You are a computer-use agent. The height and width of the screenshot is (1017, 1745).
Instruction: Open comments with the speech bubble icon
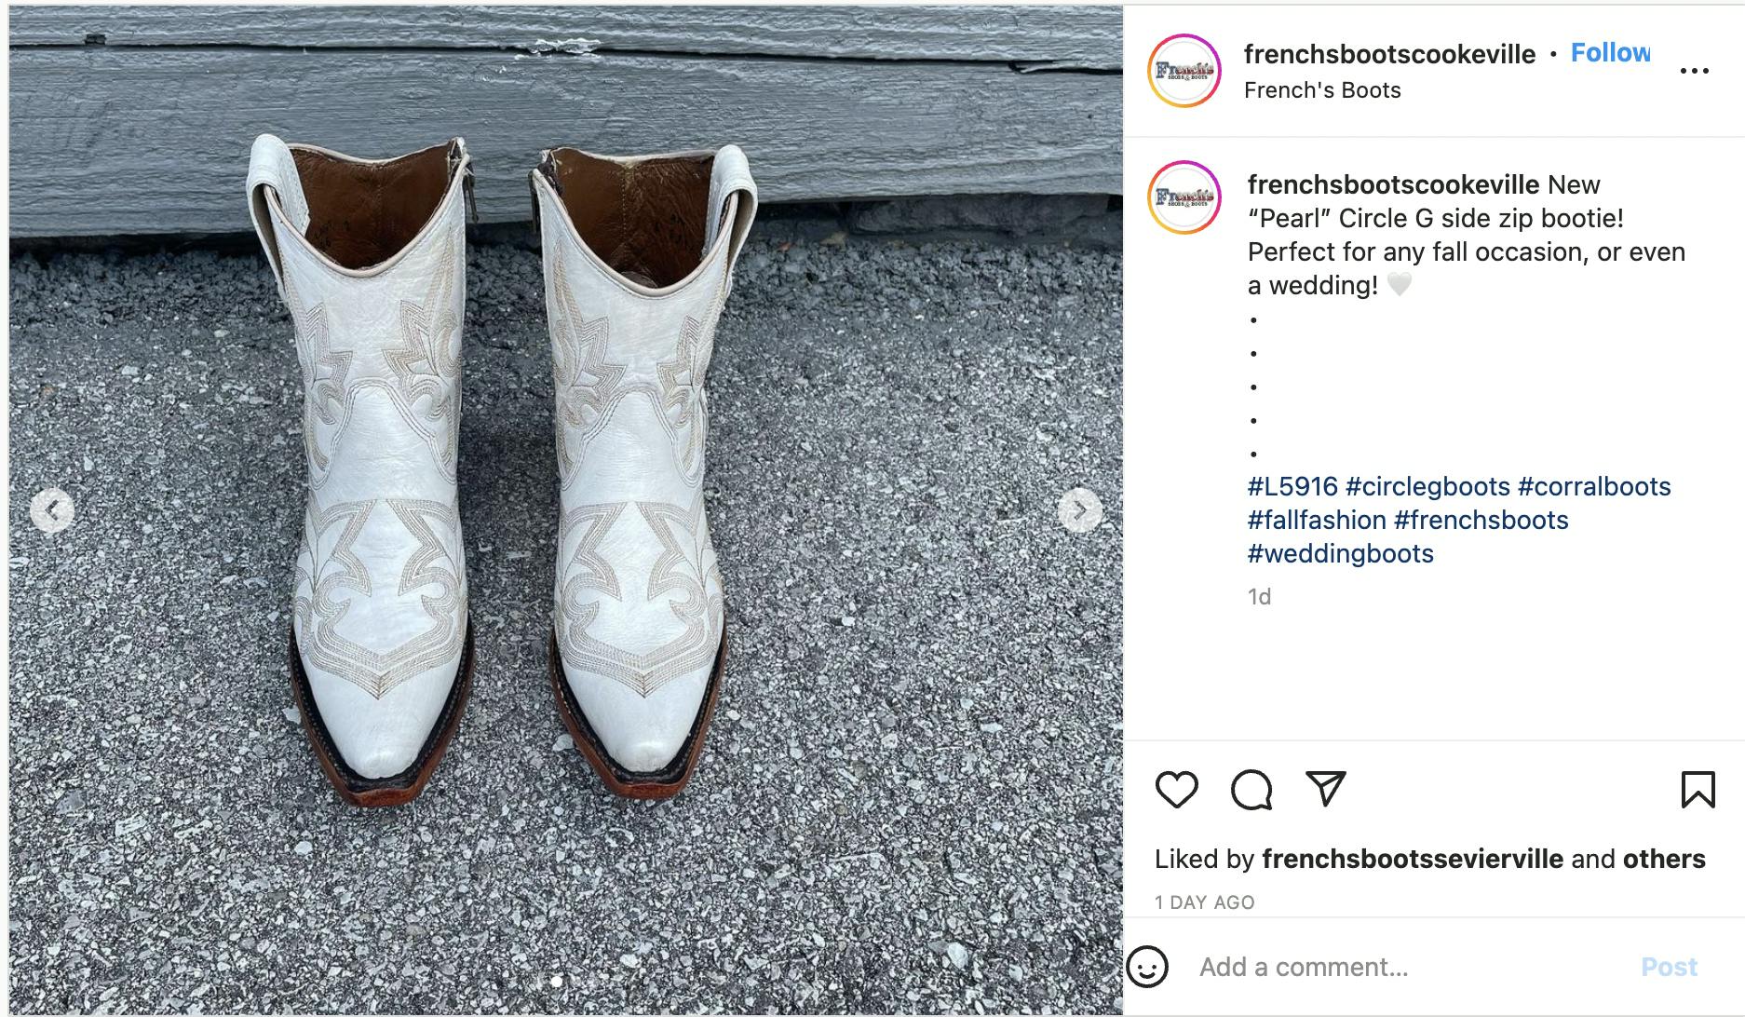1251,790
